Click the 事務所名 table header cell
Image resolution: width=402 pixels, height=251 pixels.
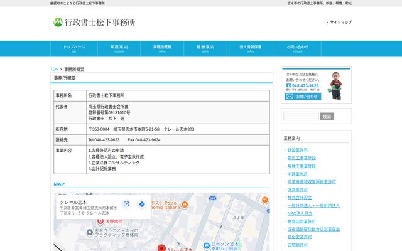[x=70, y=95]
